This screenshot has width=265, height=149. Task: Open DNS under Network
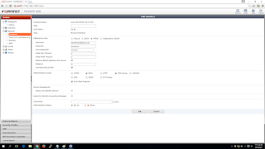coord(11,43)
